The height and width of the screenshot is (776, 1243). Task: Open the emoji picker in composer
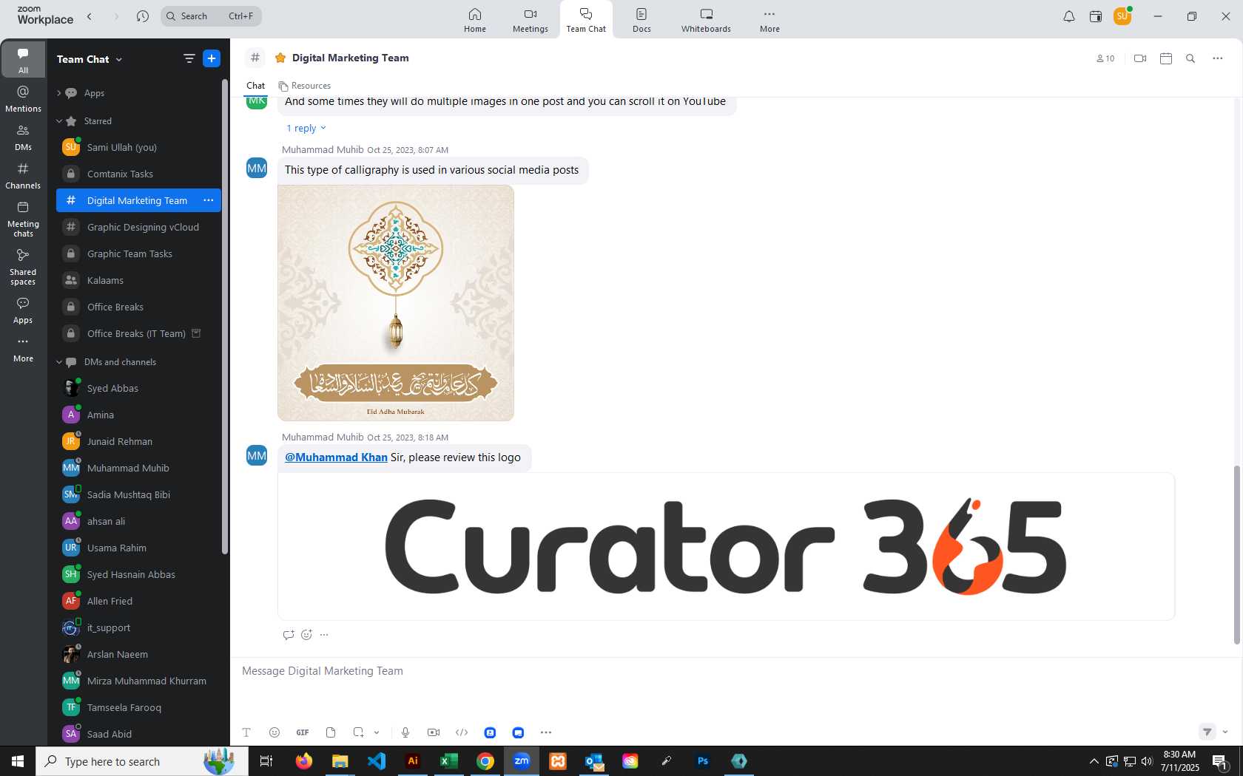[x=274, y=732]
